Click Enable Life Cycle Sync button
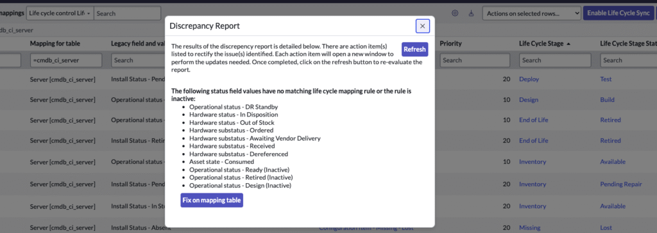The width and height of the screenshot is (657, 233). click(618, 13)
